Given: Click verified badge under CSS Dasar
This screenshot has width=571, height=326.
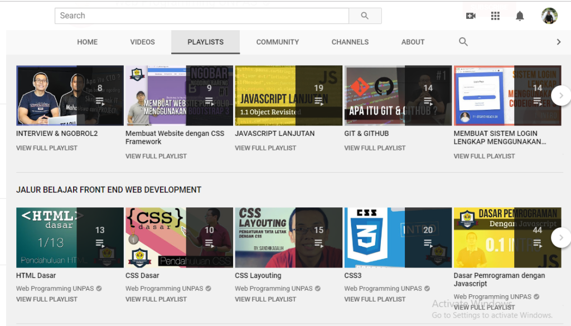Looking at the screenshot, I should (209, 289).
